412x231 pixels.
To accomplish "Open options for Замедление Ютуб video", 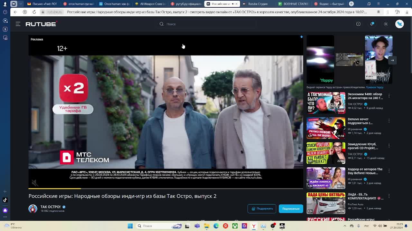I will (x=389, y=146).
